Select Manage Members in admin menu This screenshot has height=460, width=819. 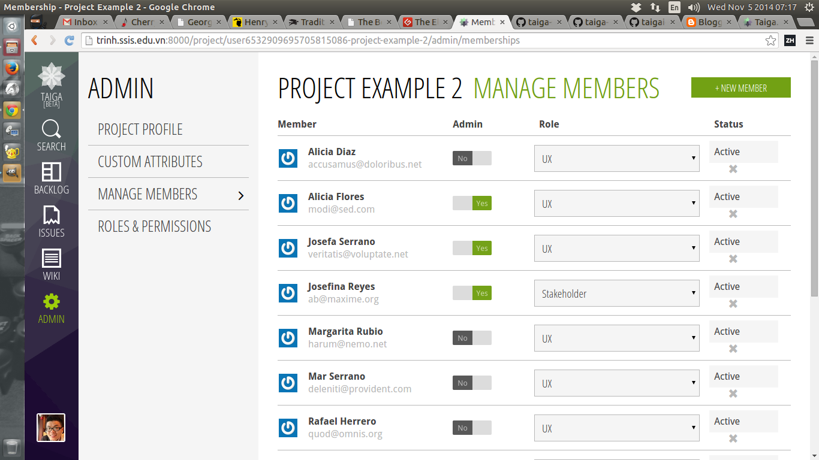[x=147, y=194]
